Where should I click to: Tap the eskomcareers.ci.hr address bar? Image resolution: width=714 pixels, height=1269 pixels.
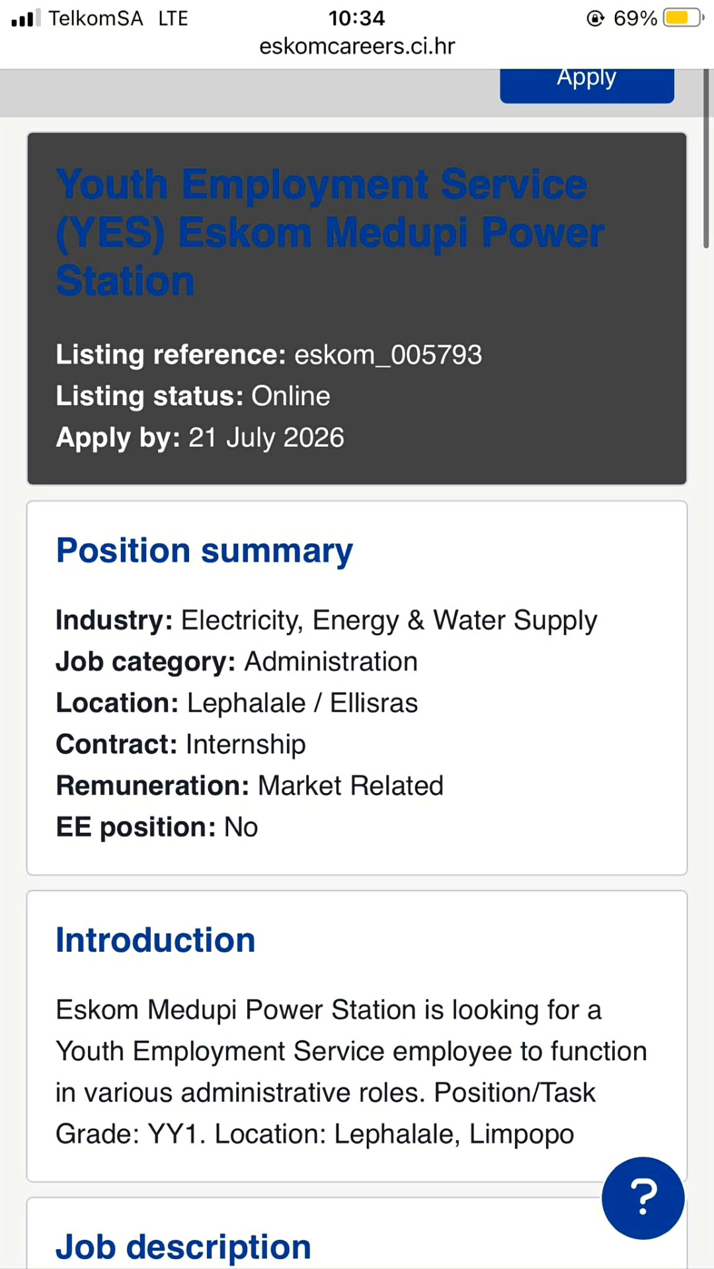tap(357, 46)
